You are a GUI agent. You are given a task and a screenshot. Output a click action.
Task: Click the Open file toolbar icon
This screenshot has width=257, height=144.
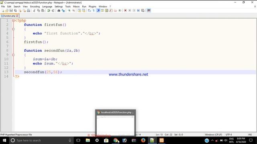7,10
